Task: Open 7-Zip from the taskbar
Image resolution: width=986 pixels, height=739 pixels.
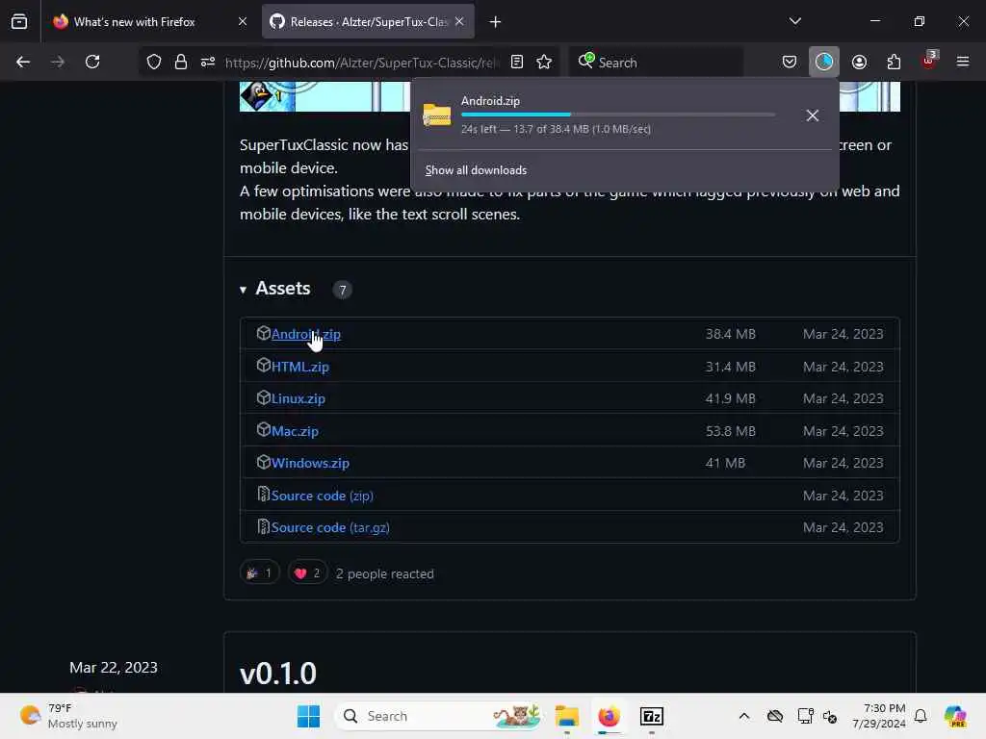Action: (652, 716)
